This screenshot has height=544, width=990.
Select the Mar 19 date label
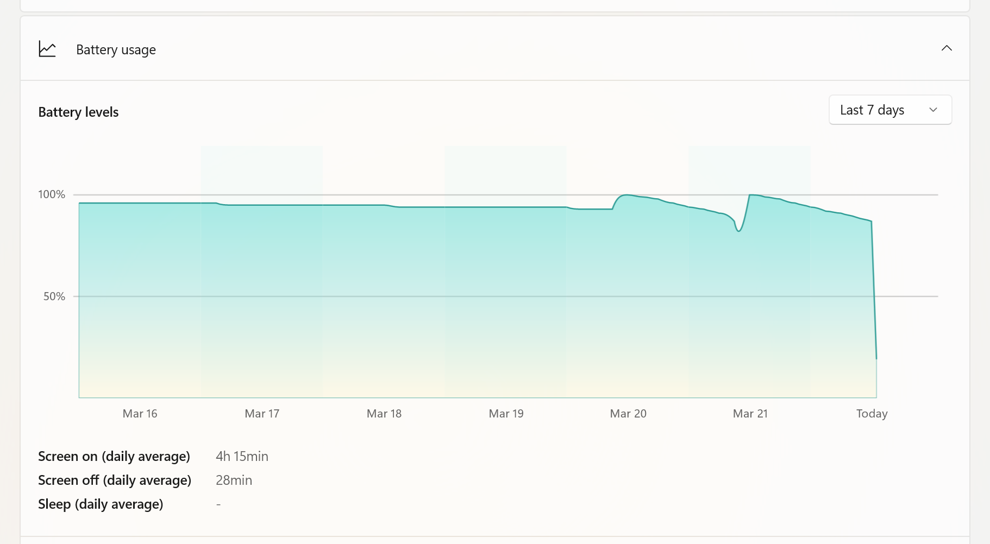506,414
